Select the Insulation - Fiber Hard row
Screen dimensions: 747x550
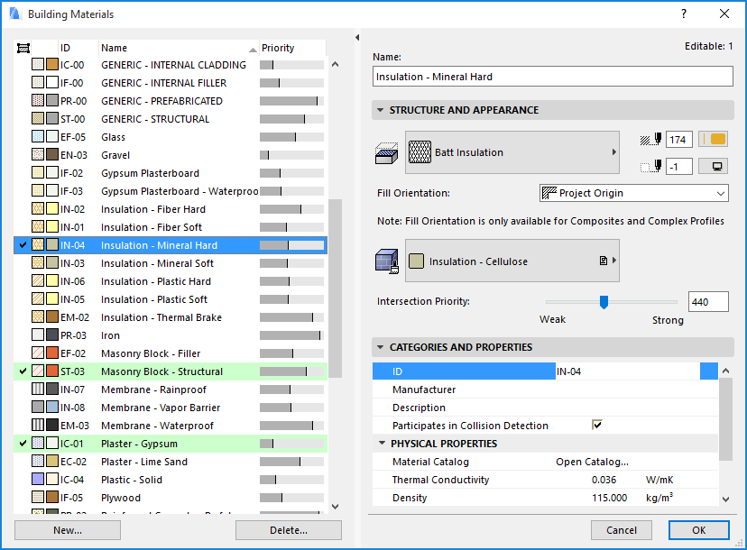(171, 209)
